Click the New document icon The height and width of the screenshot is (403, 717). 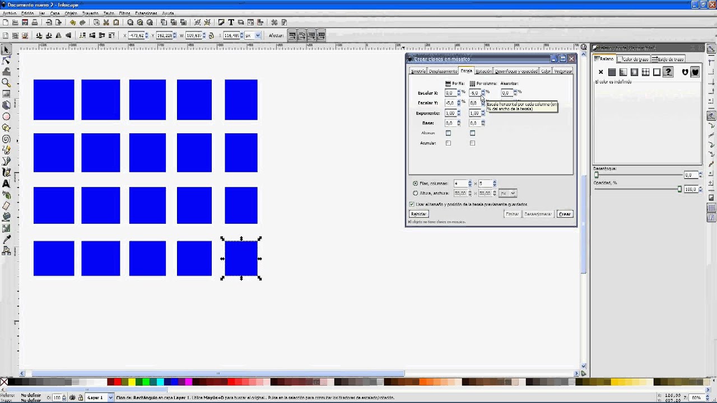pos(5,22)
